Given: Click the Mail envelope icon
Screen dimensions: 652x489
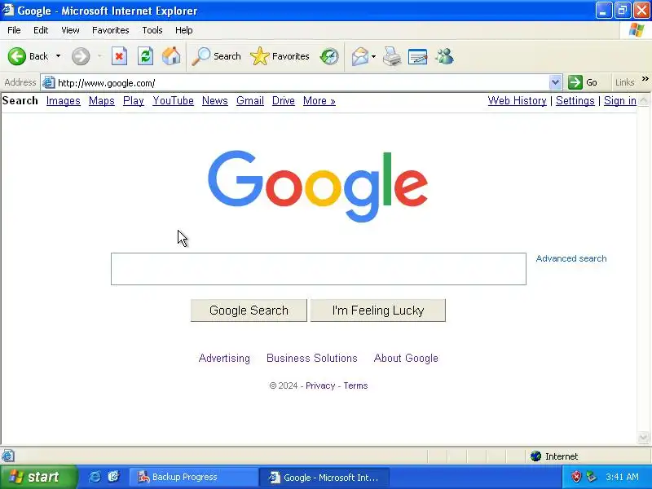Looking at the screenshot, I should tap(360, 56).
